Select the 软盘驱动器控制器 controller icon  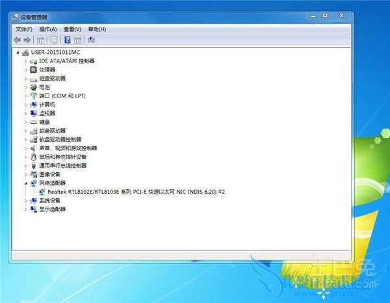pyautogui.click(x=34, y=140)
